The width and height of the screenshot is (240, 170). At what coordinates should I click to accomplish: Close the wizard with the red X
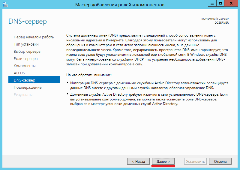(231, 4)
